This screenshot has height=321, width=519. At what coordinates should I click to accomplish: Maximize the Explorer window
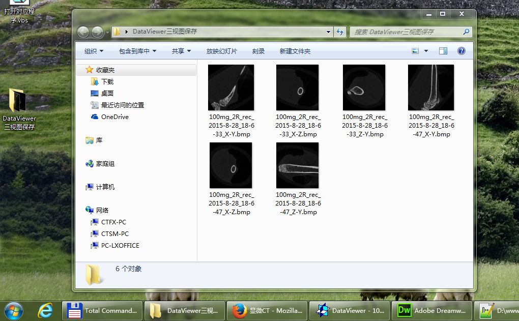tap(443, 14)
